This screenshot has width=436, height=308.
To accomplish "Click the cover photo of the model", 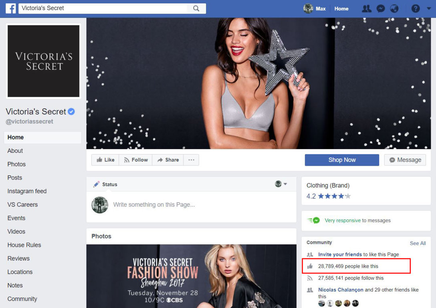I will (x=258, y=83).
